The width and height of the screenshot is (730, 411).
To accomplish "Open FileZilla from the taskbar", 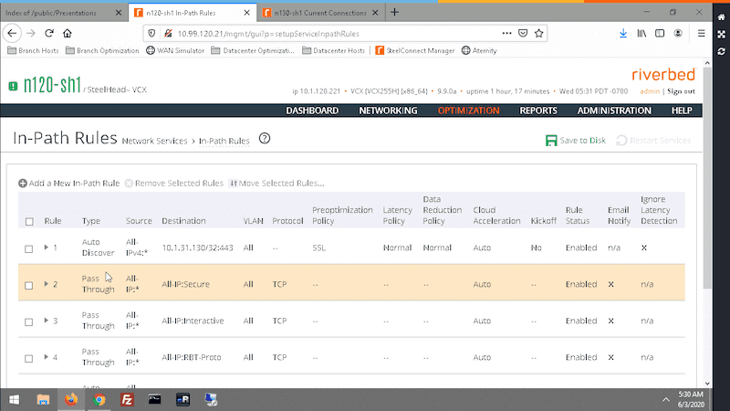I will click(127, 400).
